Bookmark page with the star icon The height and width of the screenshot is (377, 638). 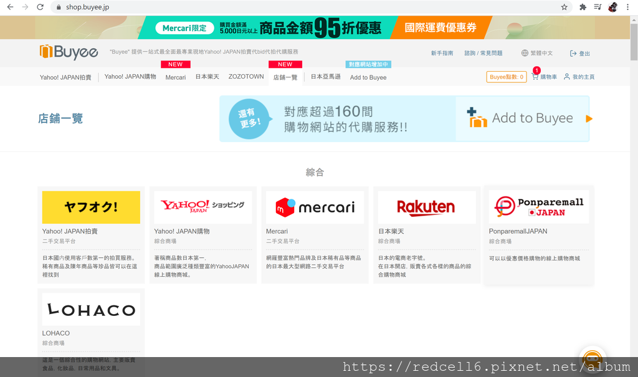564,7
